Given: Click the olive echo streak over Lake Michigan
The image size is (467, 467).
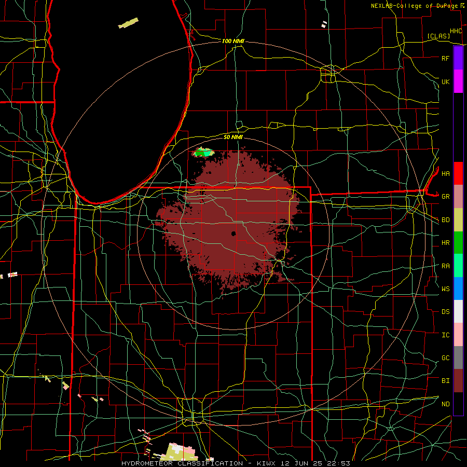Looking at the screenshot, I should click(x=128, y=23).
